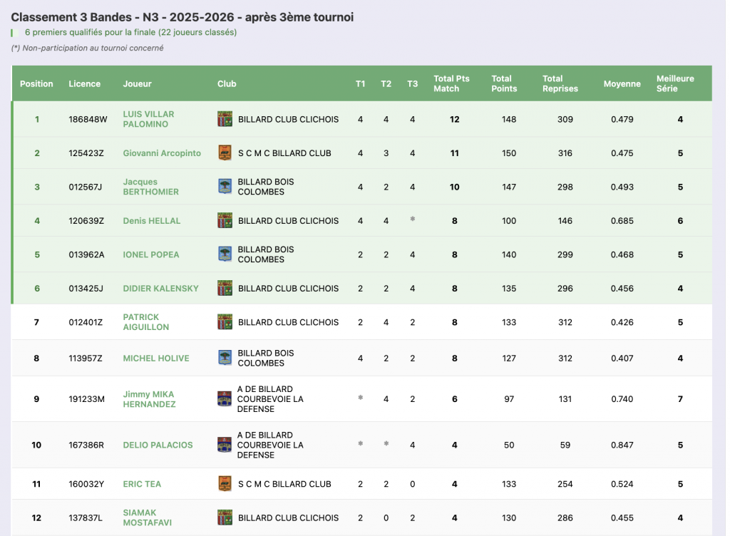Click the club logo in Siamak Mostafavi's row
Viewport: 730px width, 536px height.
(x=225, y=517)
